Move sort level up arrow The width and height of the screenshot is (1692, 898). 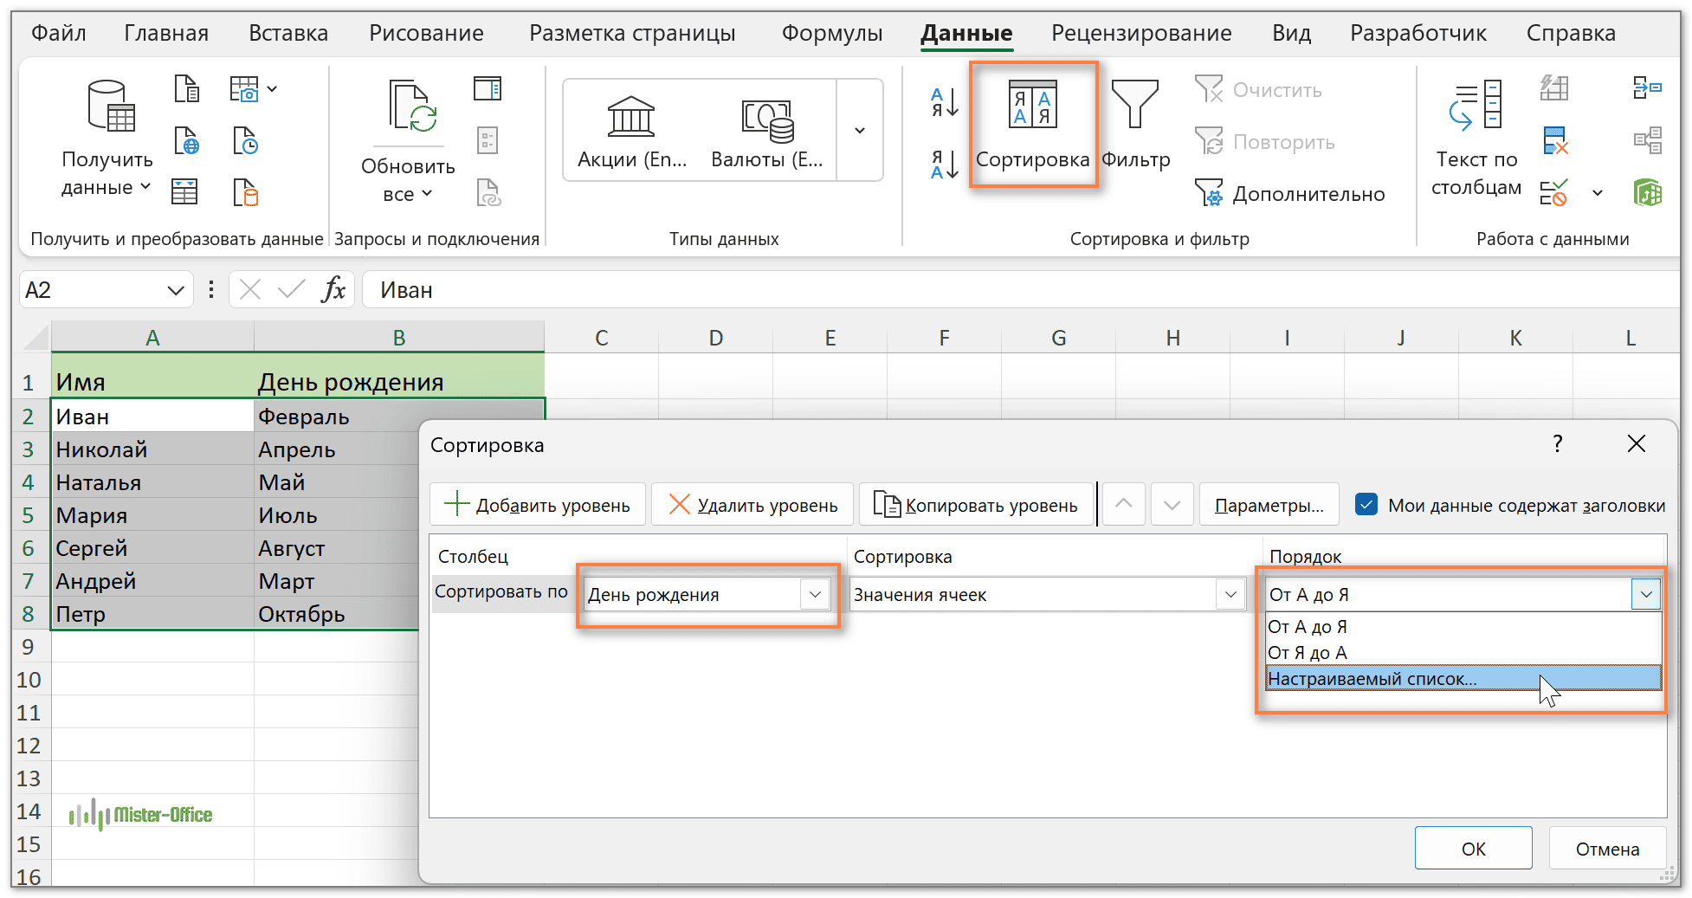[x=1123, y=505]
